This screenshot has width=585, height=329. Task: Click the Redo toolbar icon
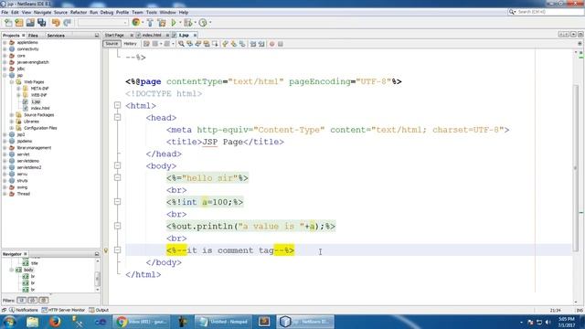[67, 23]
